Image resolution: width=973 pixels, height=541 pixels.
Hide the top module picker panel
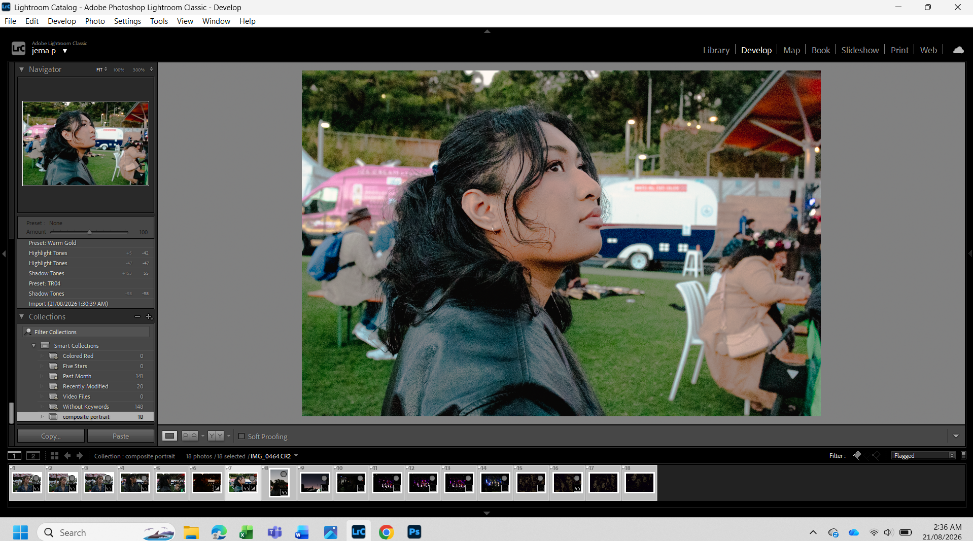pos(487,31)
